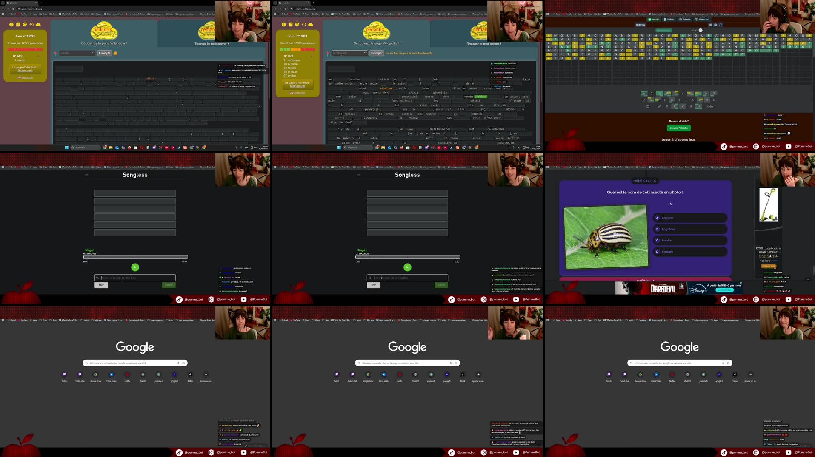Click SUBMIT in second Songless panel
This screenshot has width=815, height=457.
(x=441, y=285)
